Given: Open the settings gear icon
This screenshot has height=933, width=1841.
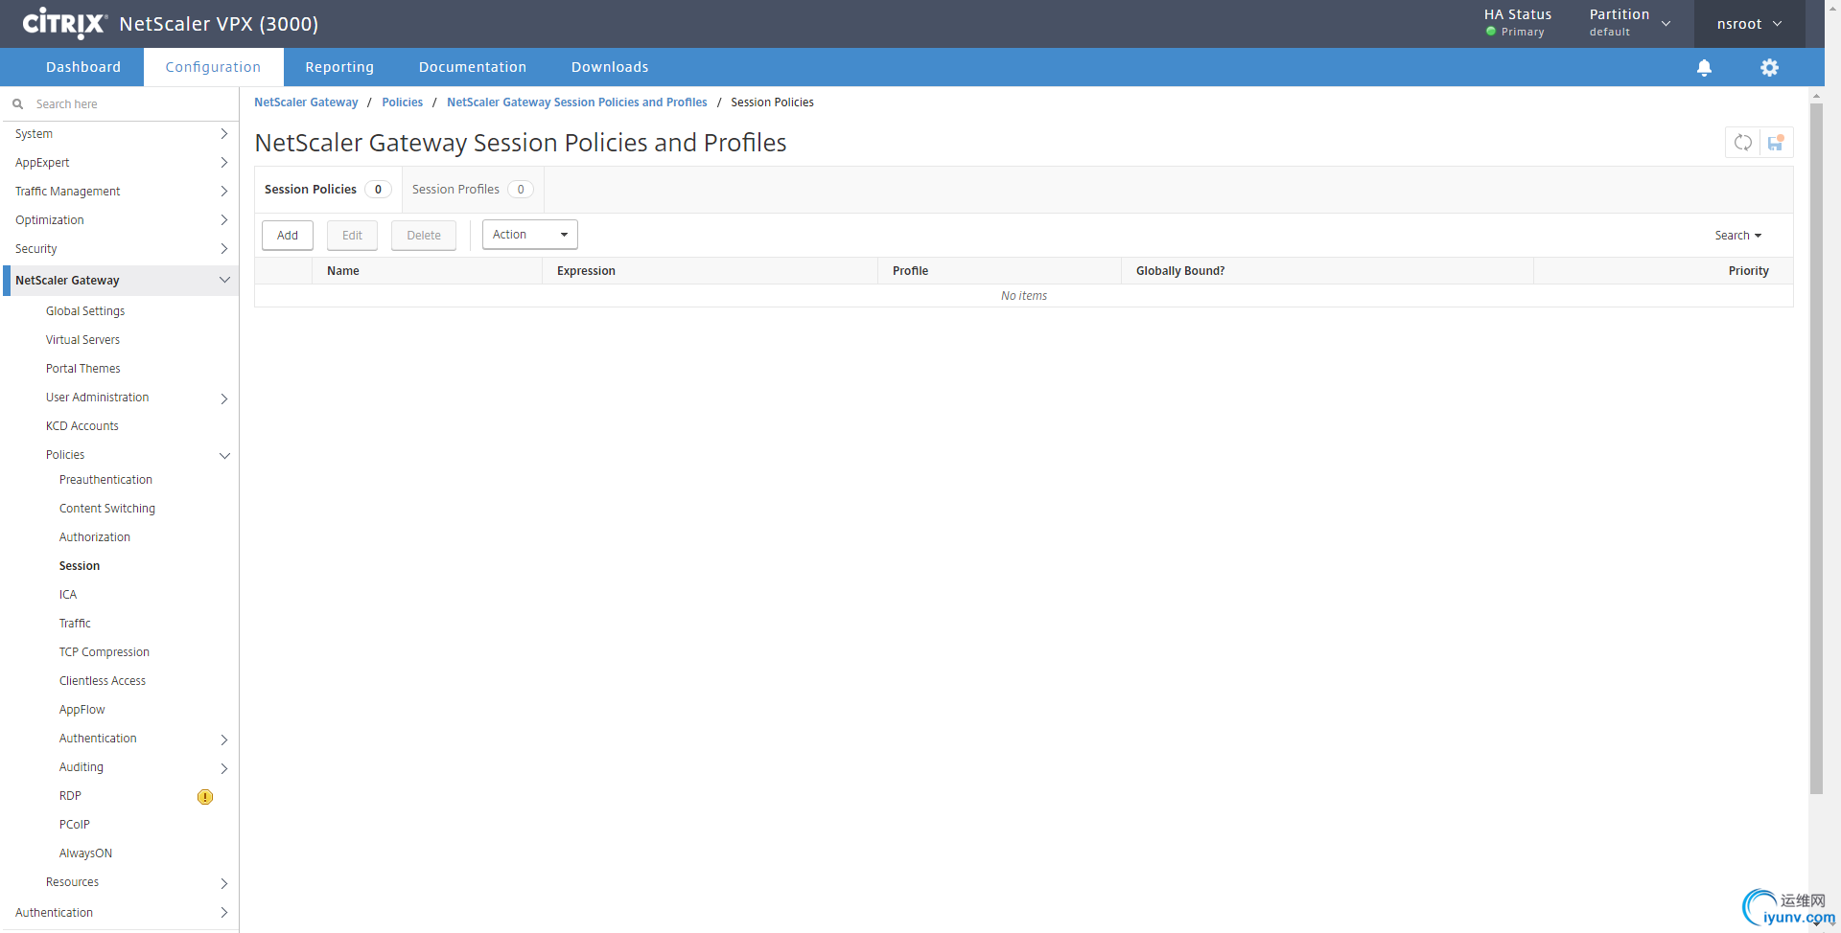Looking at the screenshot, I should pyautogui.click(x=1769, y=67).
